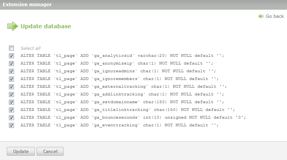Click the Select all label text
Viewport: 287px width, 160px height.
(x=30, y=48)
